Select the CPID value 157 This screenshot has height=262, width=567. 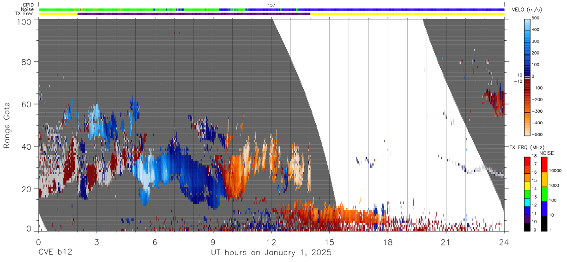point(271,5)
